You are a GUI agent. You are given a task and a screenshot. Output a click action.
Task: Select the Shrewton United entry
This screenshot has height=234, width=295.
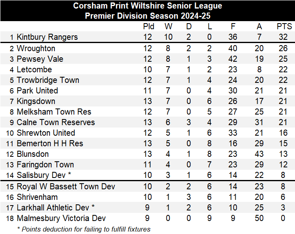(46, 133)
